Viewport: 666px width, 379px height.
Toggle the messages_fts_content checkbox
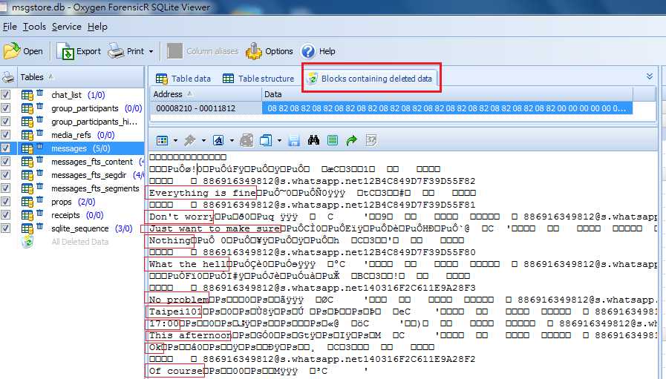pyautogui.click(x=5, y=161)
